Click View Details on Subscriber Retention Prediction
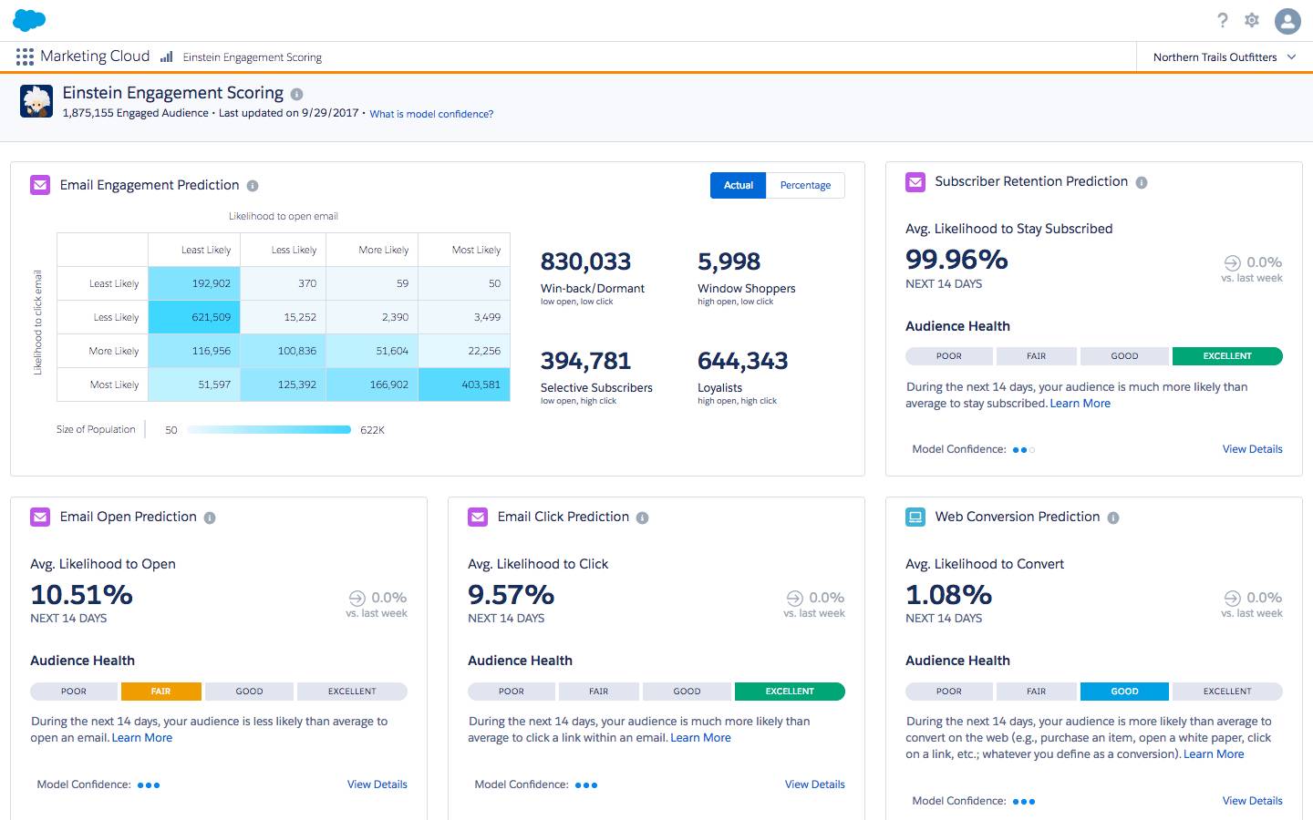Screen dimensions: 1313x820 coord(1252,448)
